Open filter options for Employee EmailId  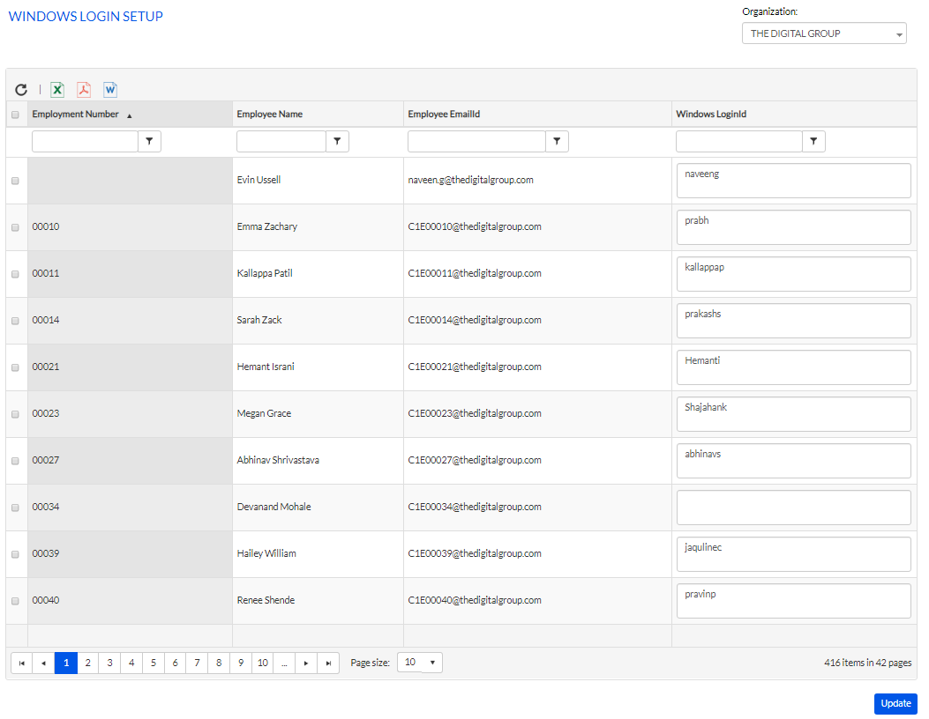[x=557, y=141]
